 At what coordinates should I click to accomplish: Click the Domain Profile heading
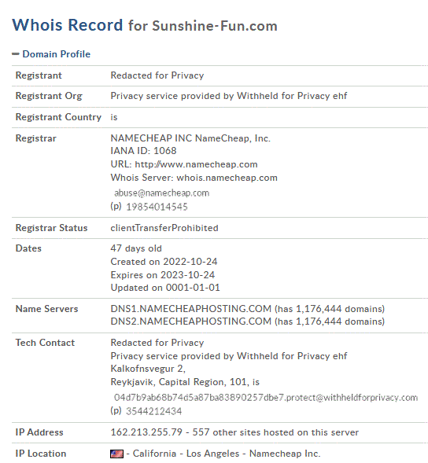pos(56,54)
